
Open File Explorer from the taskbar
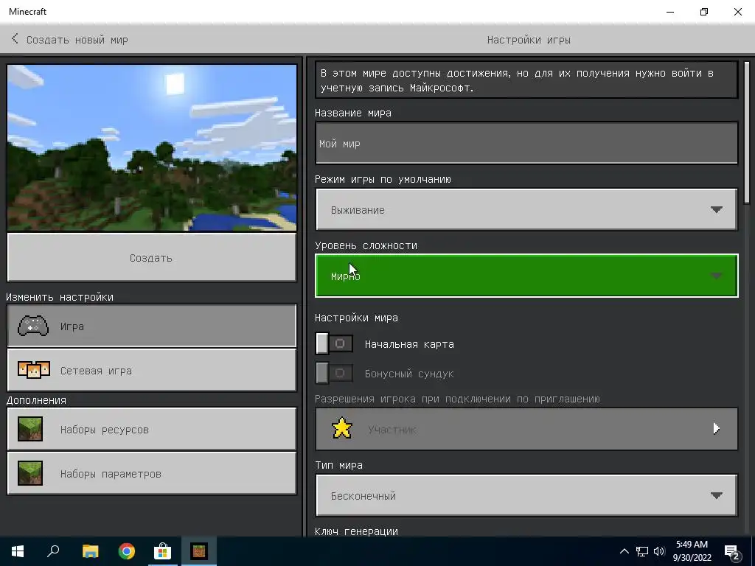click(90, 551)
